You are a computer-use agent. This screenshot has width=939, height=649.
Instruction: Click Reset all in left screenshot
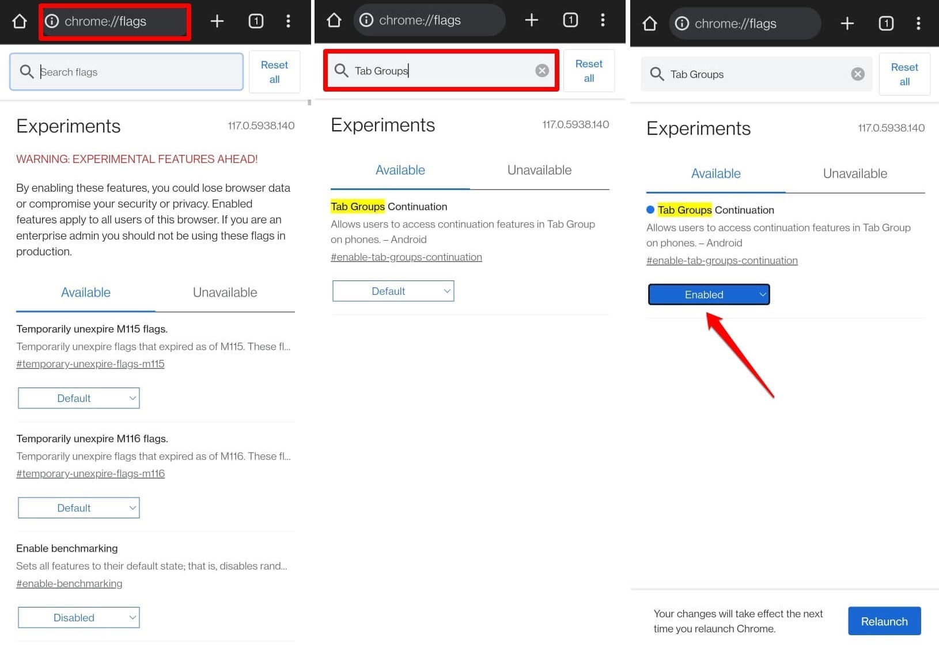[x=274, y=72]
